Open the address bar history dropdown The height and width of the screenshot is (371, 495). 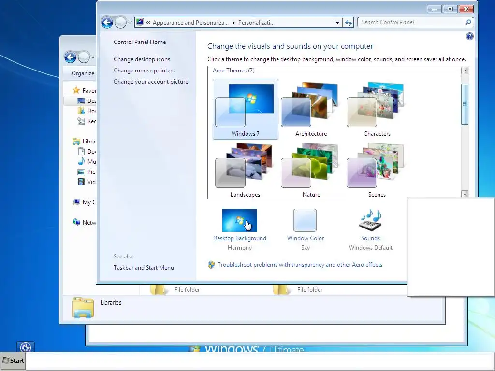[337, 23]
